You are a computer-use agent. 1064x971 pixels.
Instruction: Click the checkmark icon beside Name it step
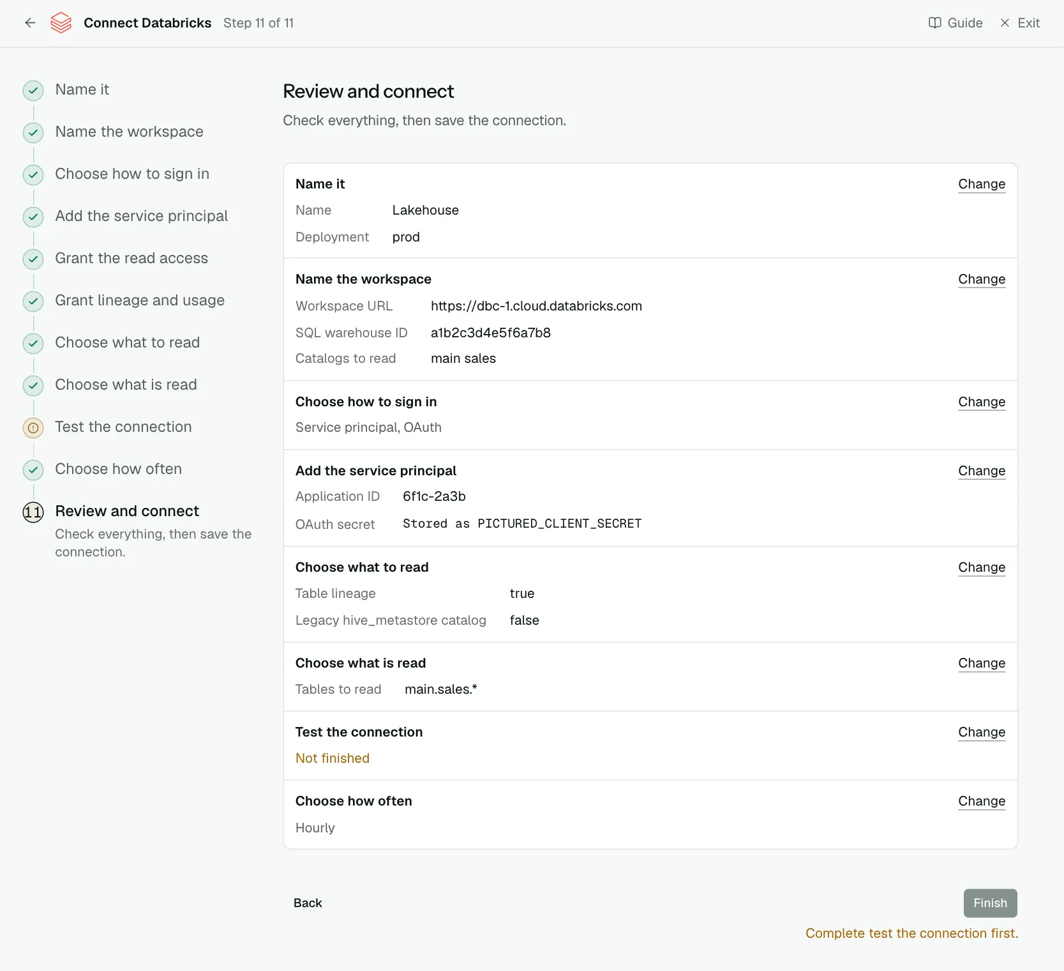(x=33, y=90)
